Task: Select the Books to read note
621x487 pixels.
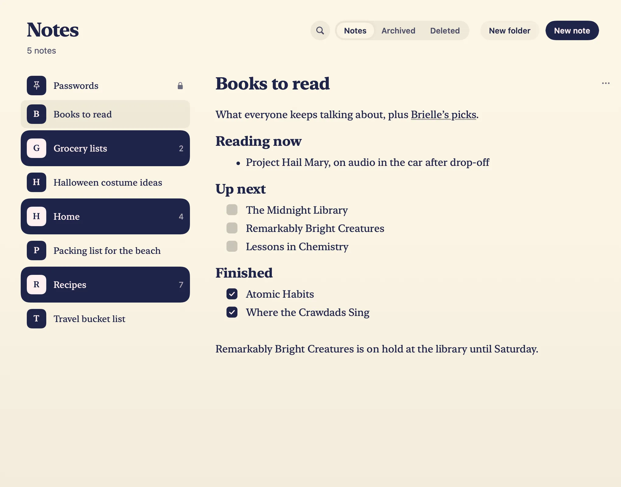Action: click(105, 114)
